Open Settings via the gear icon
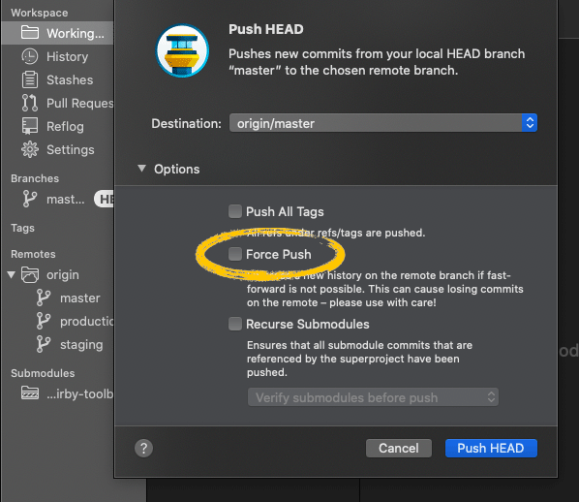 click(x=30, y=149)
